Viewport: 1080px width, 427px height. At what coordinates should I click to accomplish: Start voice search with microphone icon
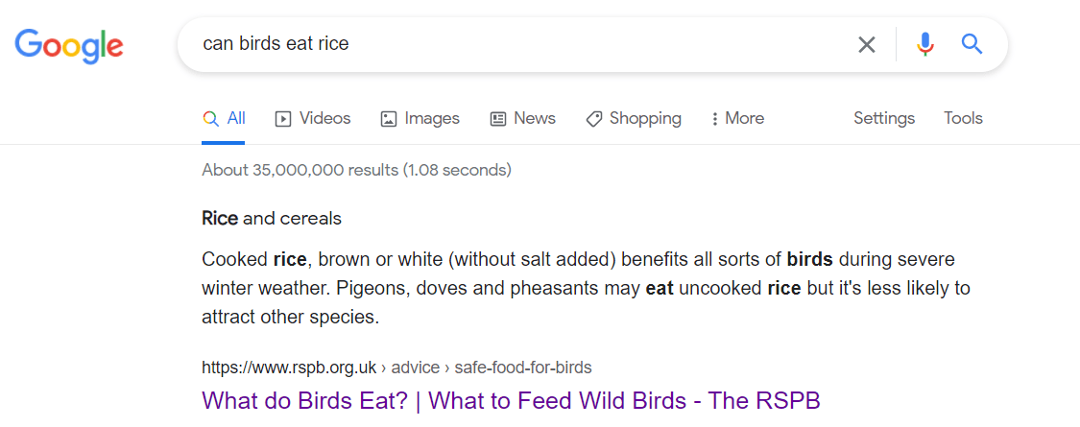[x=925, y=45]
